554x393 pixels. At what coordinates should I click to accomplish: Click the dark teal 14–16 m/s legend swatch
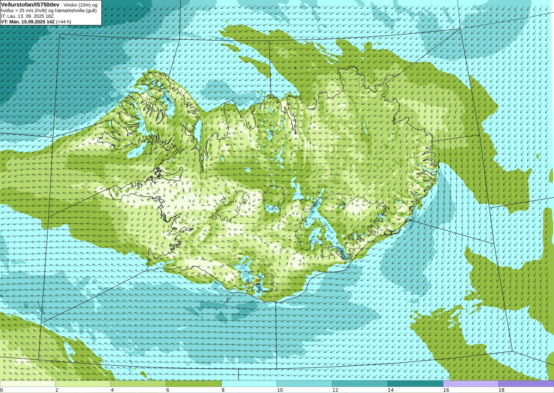click(415, 383)
